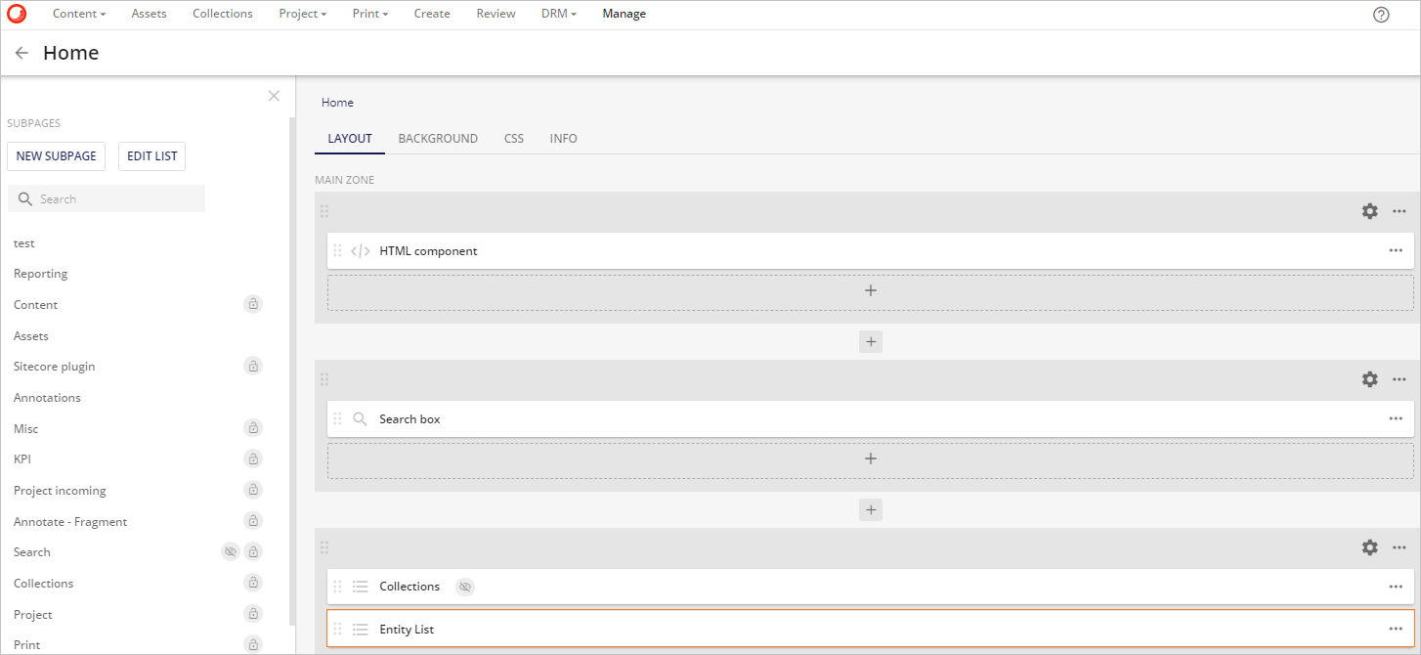Toggle visibility eye icon on Search subpage

pyautogui.click(x=231, y=552)
